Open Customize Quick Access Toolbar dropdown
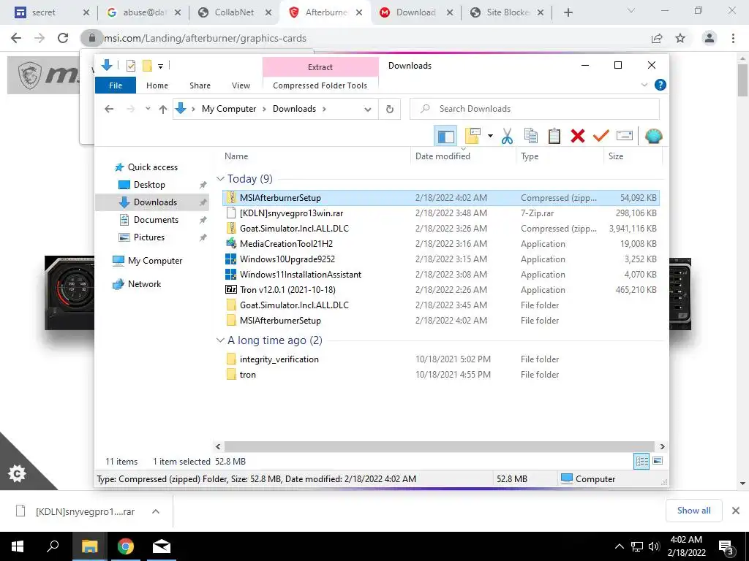This screenshot has width=749, height=561. [160, 66]
